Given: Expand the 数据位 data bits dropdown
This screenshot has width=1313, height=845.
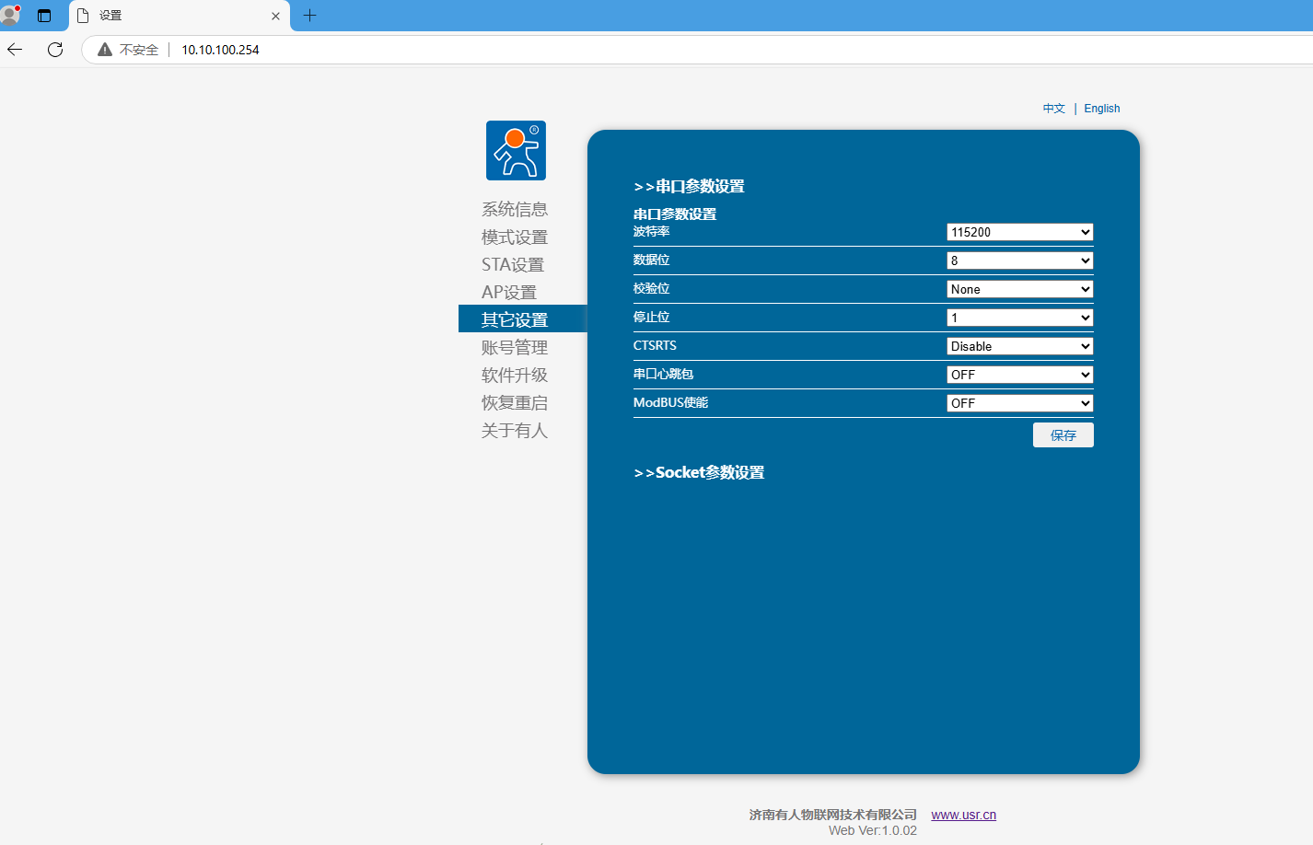Looking at the screenshot, I should [x=1019, y=260].
